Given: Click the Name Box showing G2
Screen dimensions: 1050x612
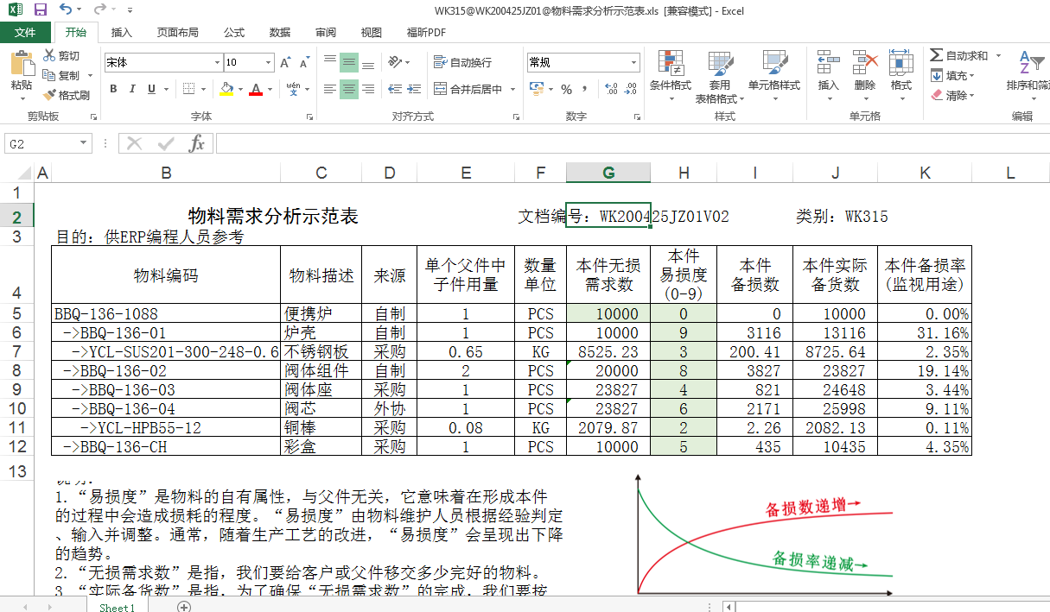Looking at the screenshot, I should point(41,143).
